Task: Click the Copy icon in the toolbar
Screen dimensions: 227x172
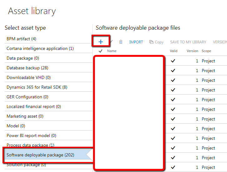Action: [151, 42]
